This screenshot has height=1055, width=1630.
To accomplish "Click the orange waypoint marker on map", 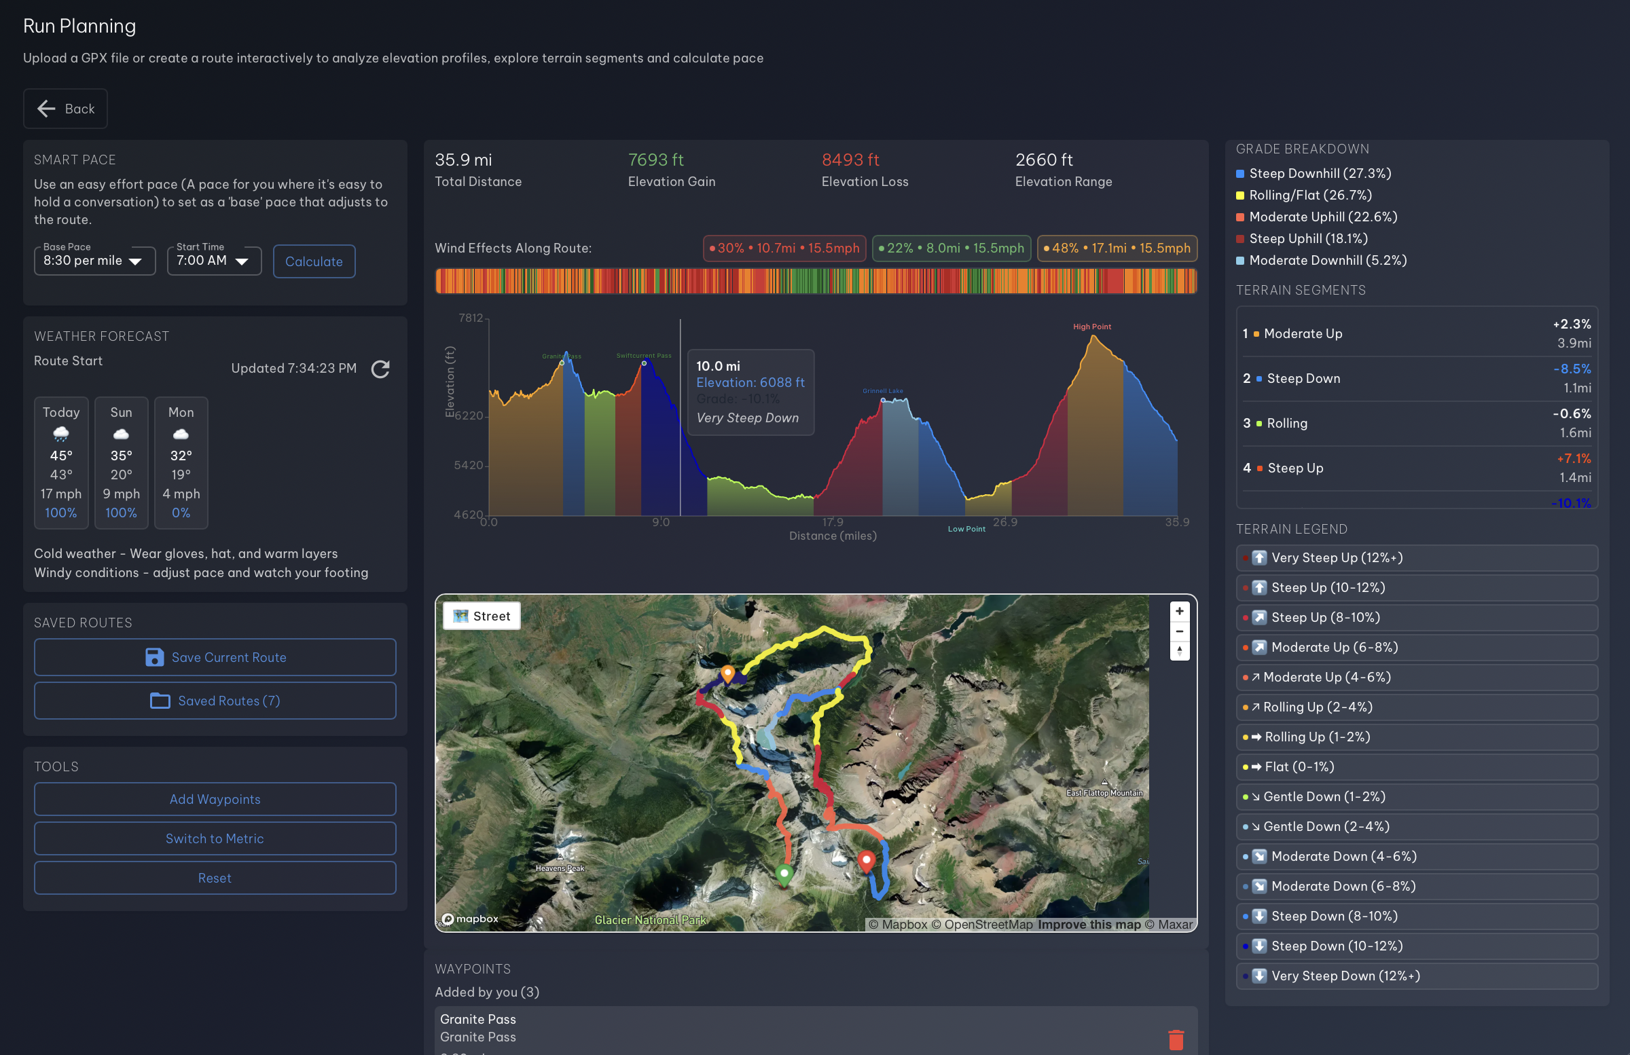I will click(x=727, y=673).
